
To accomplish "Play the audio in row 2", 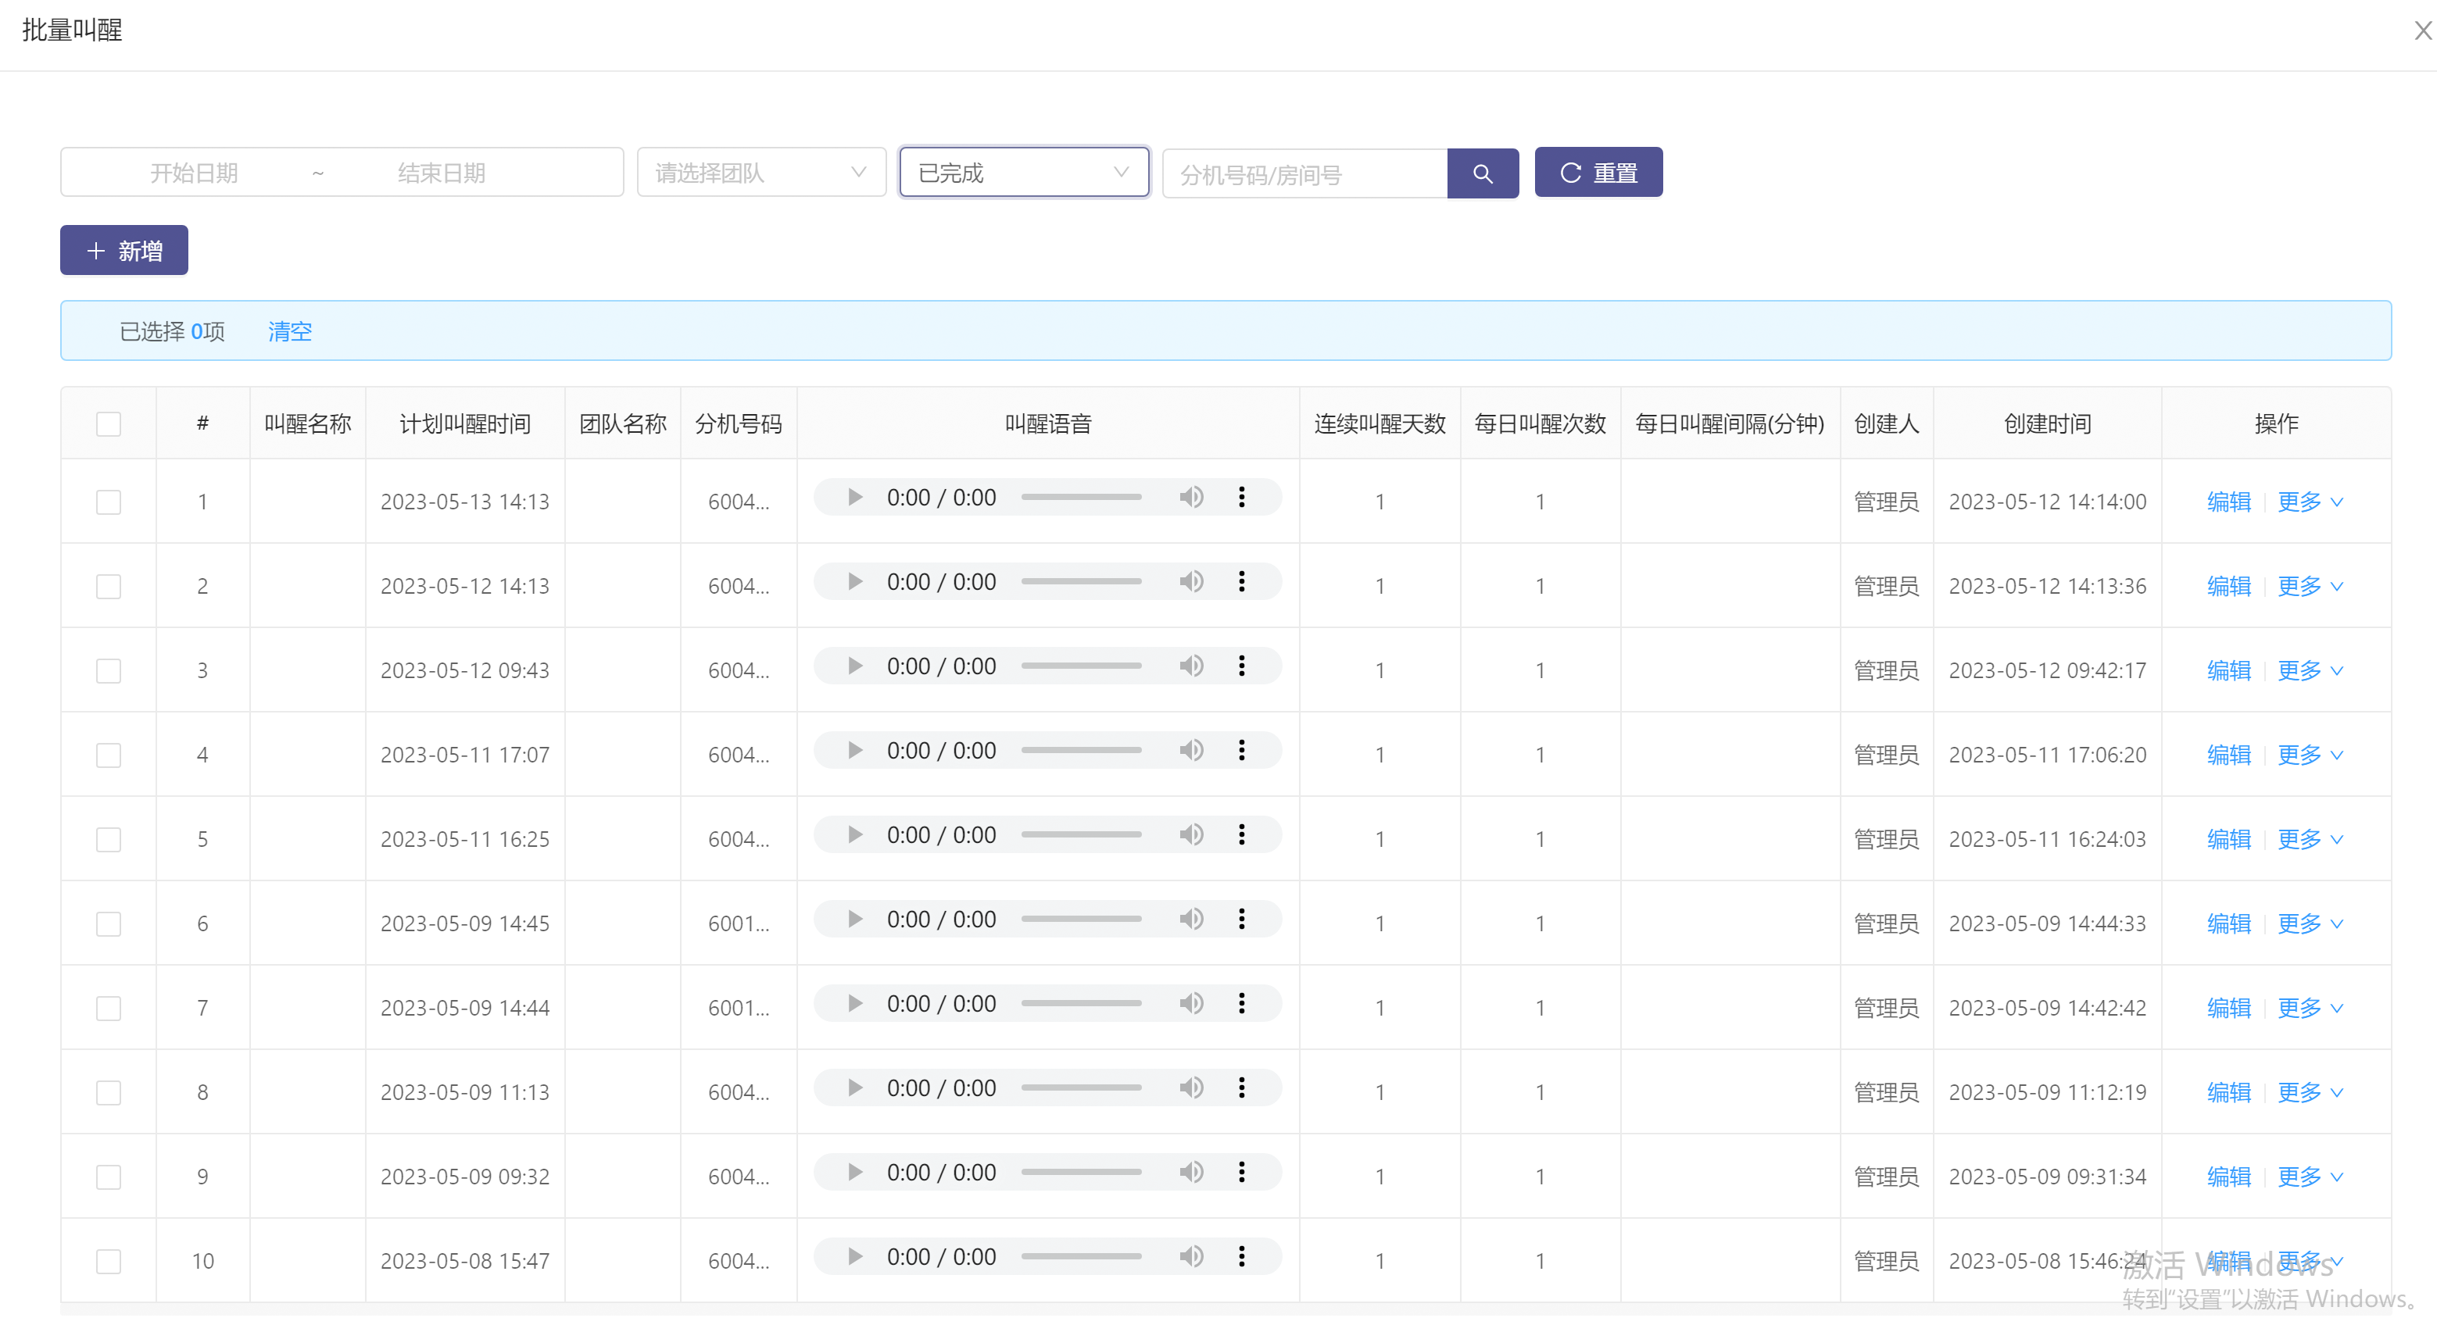I will [854, 581].
